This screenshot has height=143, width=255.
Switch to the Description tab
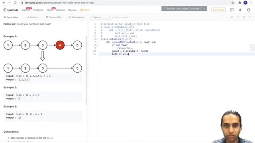(x=11, y=17)
